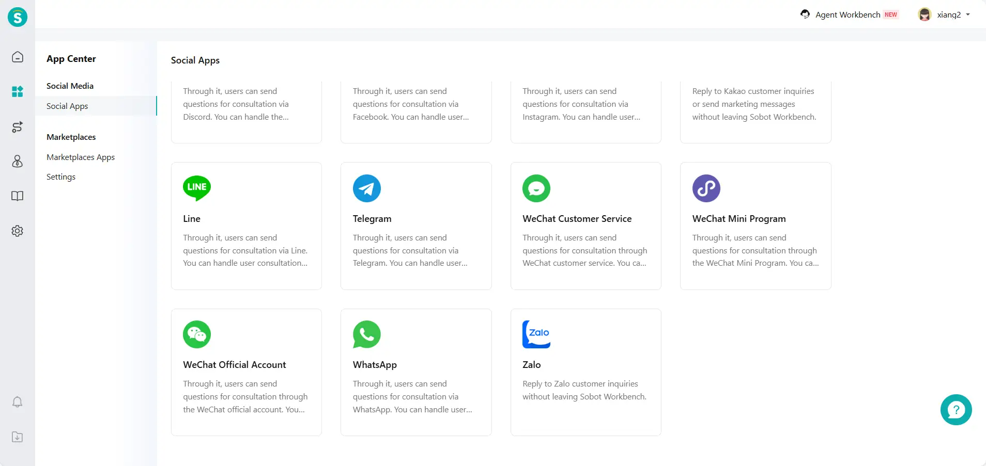Click the Line app logo

click(197, 188)
